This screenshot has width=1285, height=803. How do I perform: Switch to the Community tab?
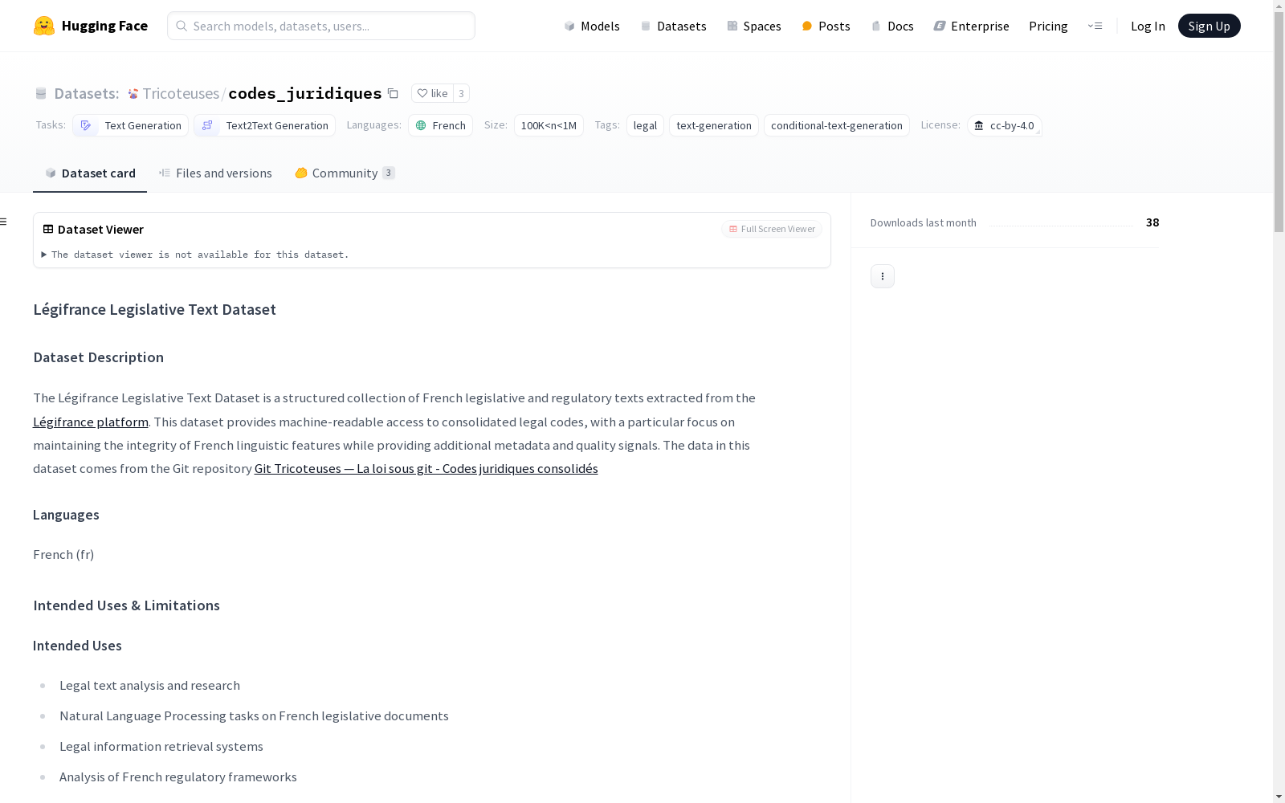(x=345, y=173)
